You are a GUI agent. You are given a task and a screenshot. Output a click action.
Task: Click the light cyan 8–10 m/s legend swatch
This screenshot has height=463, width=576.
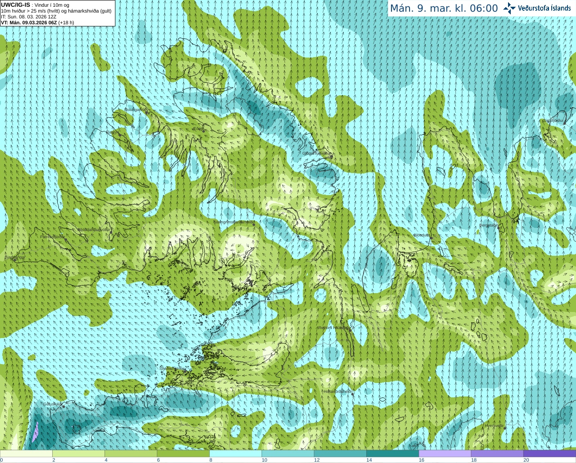[235, 454]
